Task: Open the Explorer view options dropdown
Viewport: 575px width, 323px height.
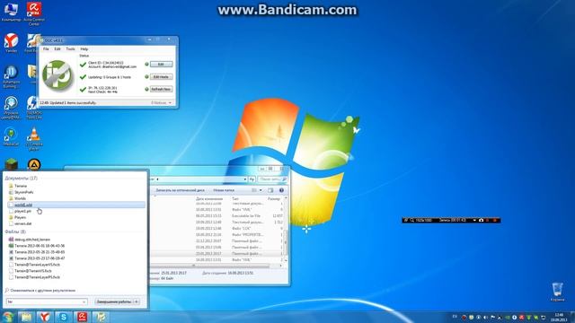Action: (x=261, y=190)
